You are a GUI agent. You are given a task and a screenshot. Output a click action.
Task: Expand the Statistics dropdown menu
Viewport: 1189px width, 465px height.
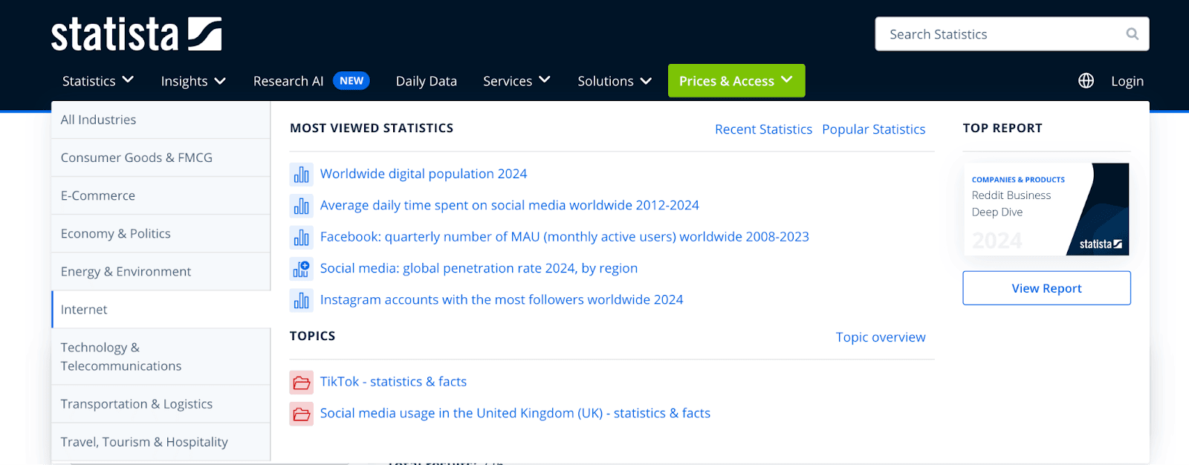pos(97,81)
